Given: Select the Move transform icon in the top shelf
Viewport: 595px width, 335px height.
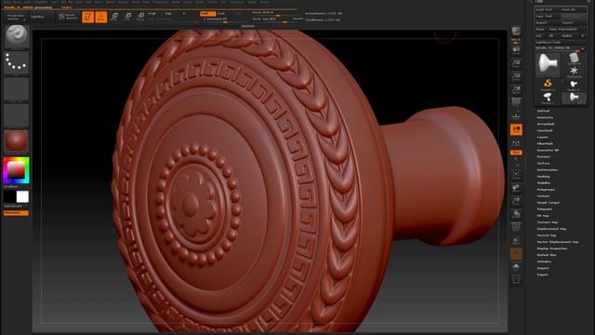Looking at the screenshot, I should [x=114, y=17].
